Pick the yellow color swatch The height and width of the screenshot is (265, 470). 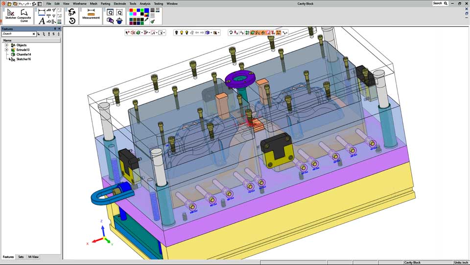point(135,10)
